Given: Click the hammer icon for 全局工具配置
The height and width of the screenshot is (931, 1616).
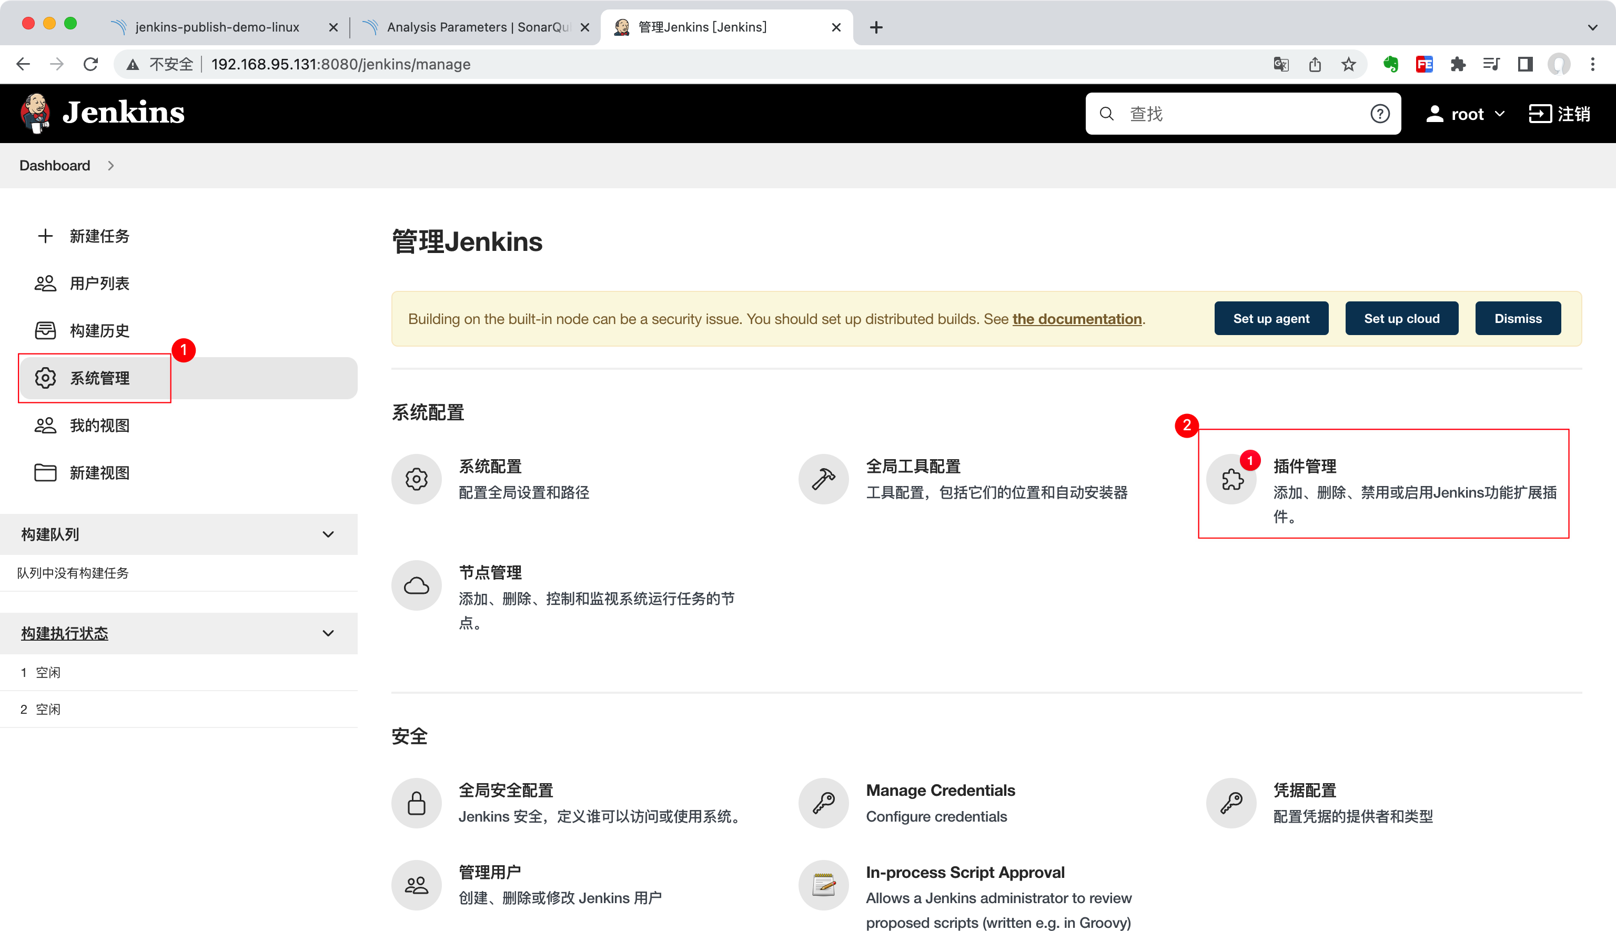Looking at the screenshot, I should pyautogui.click(x=823, y=478).
